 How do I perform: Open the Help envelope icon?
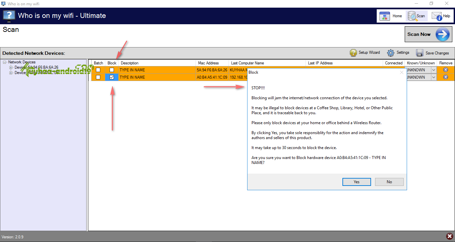pos(437,16)
